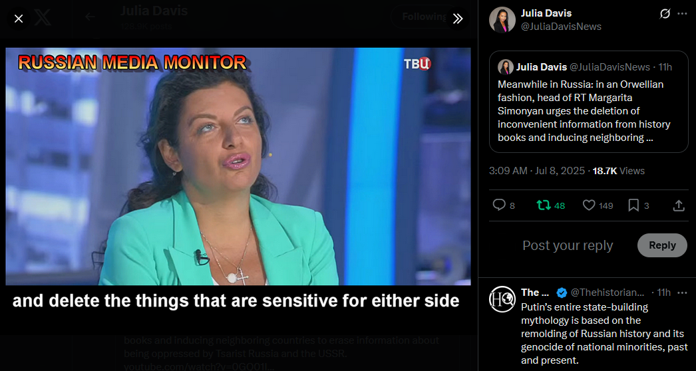This screenshot has height=371, width=696.
Task: Open the @JuliaDavisNews handle link
Action: coord(561,27)
